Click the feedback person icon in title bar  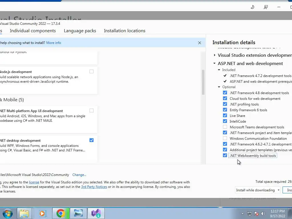pos(266,7)
